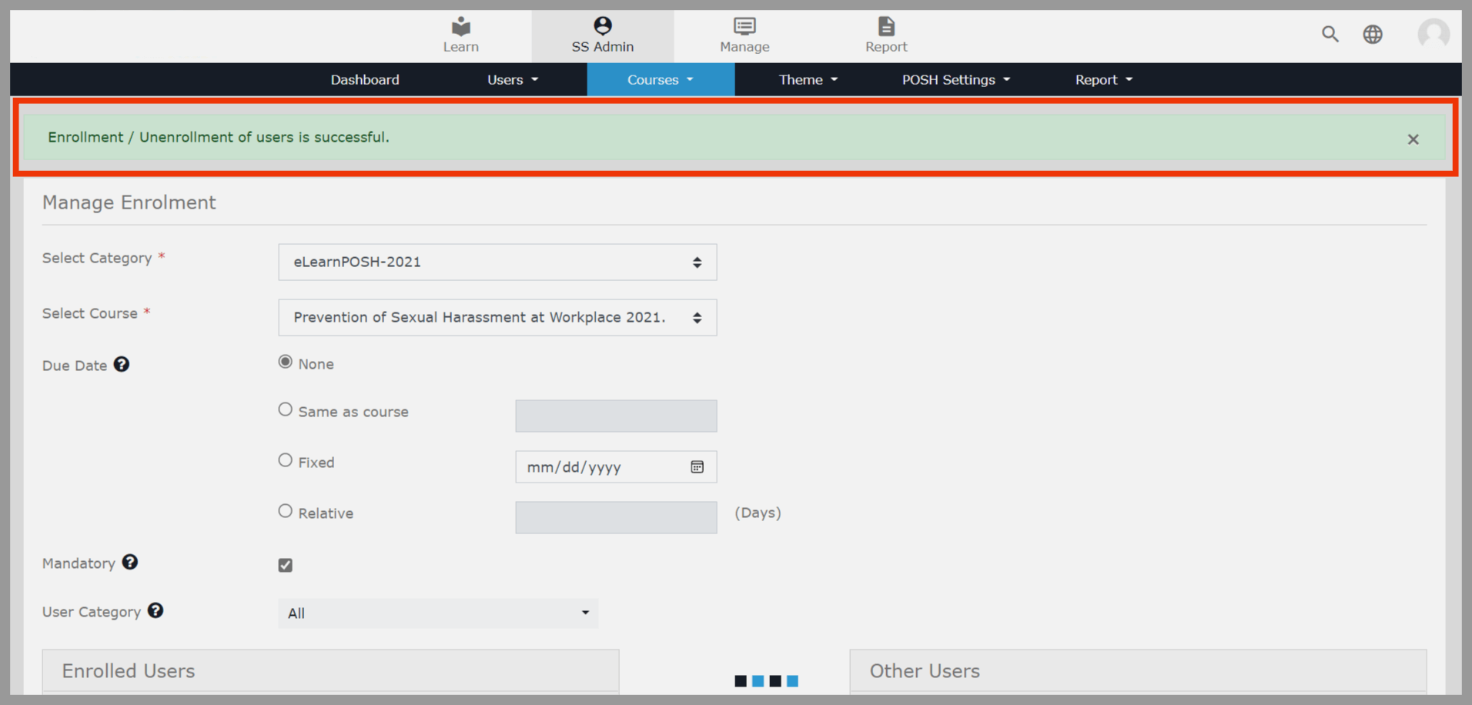
Task: Click the search magnifier icon
Action: [x=1330, y=34]
